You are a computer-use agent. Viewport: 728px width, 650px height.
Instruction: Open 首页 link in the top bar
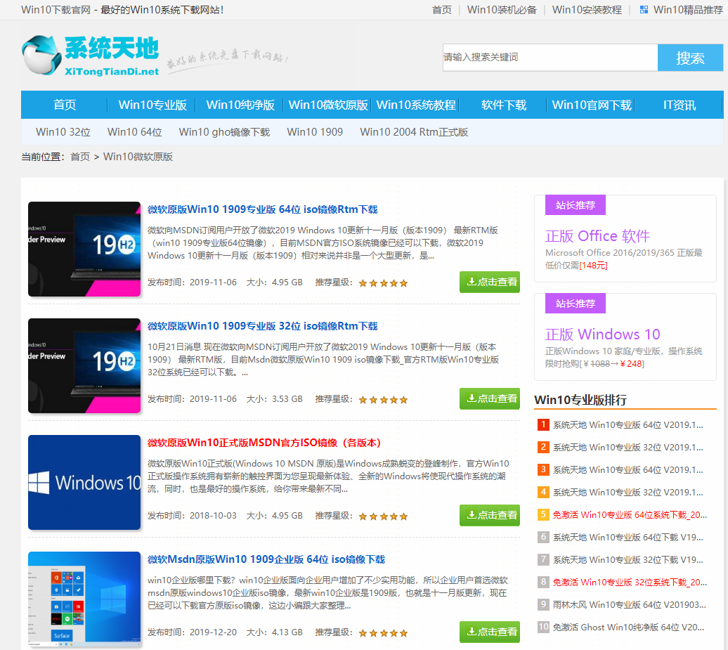(441, 10)
